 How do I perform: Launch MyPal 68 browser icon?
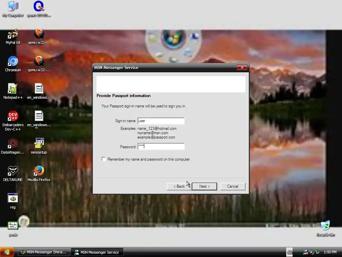coord(13,37)
